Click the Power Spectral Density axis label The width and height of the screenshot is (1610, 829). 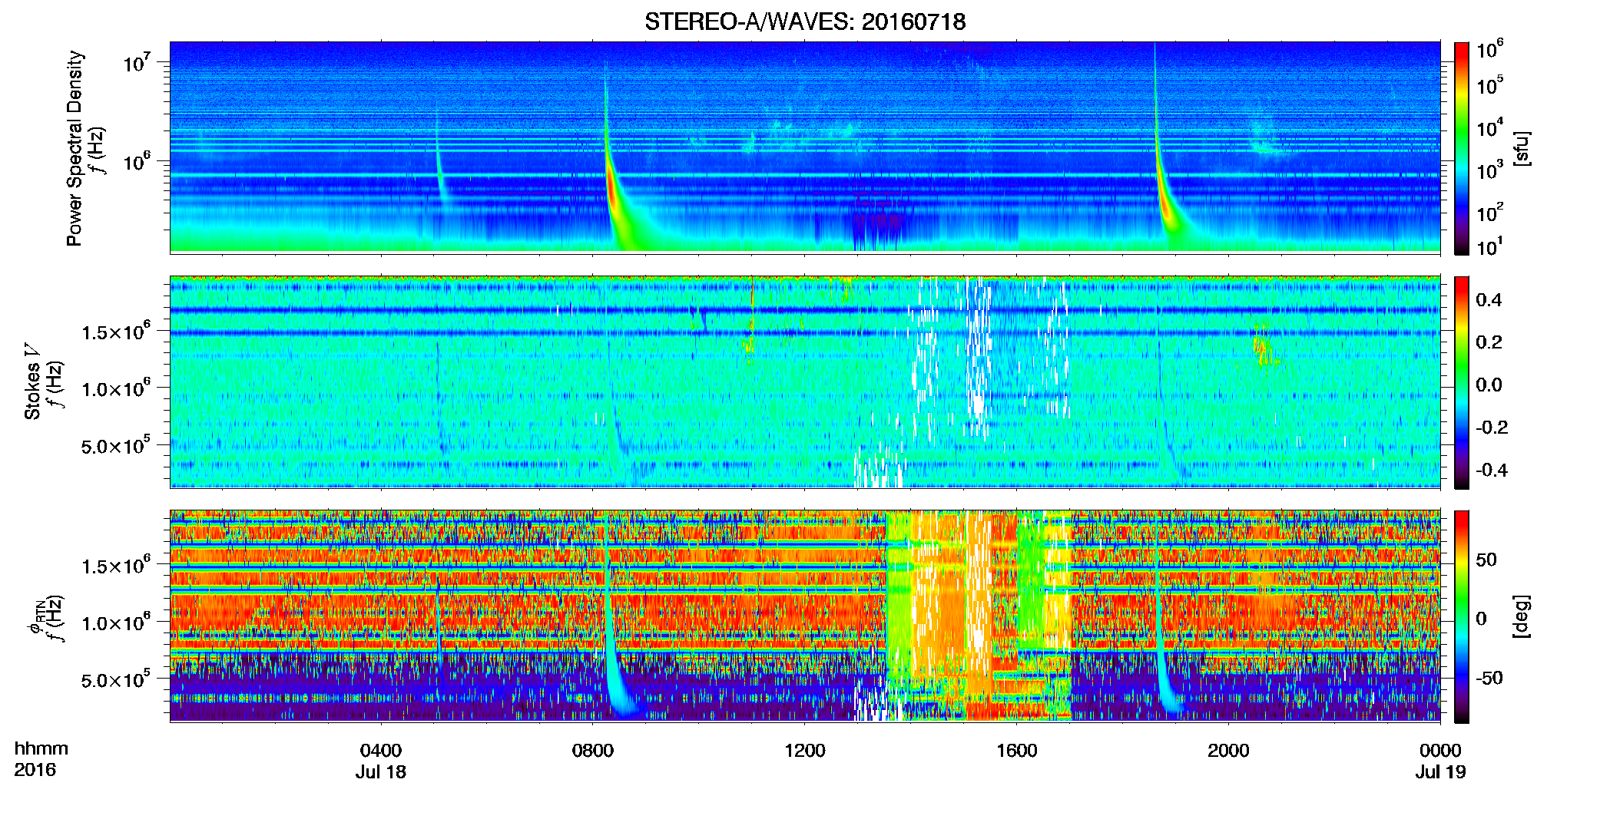[75, 148]
